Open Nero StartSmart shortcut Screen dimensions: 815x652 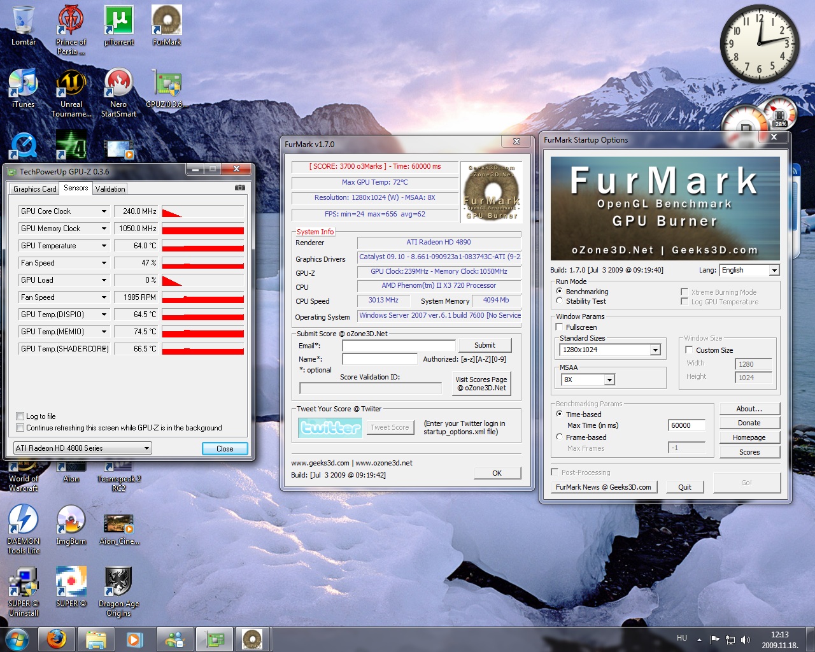coord(118,92)
